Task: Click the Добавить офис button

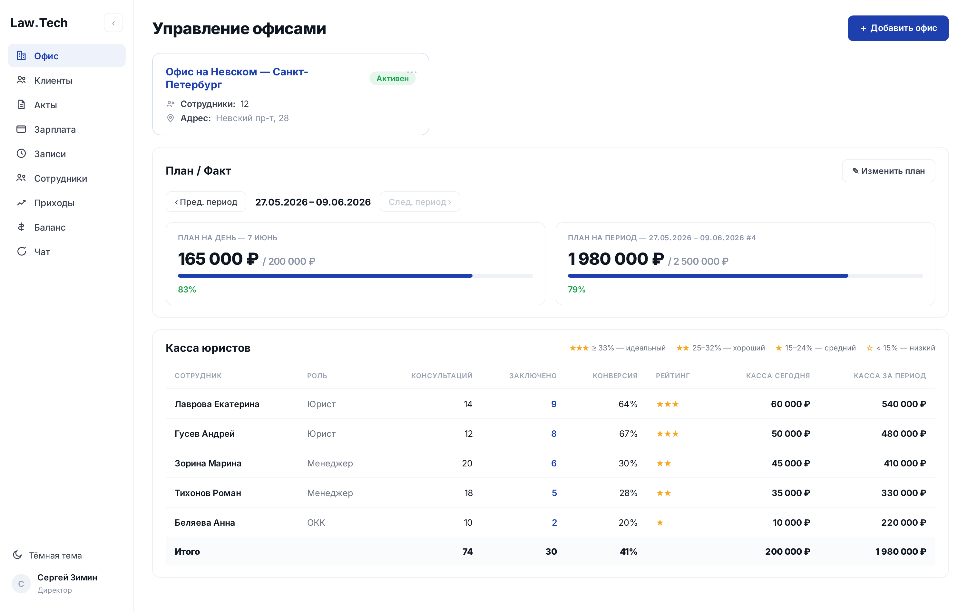Action: point(898,28)
